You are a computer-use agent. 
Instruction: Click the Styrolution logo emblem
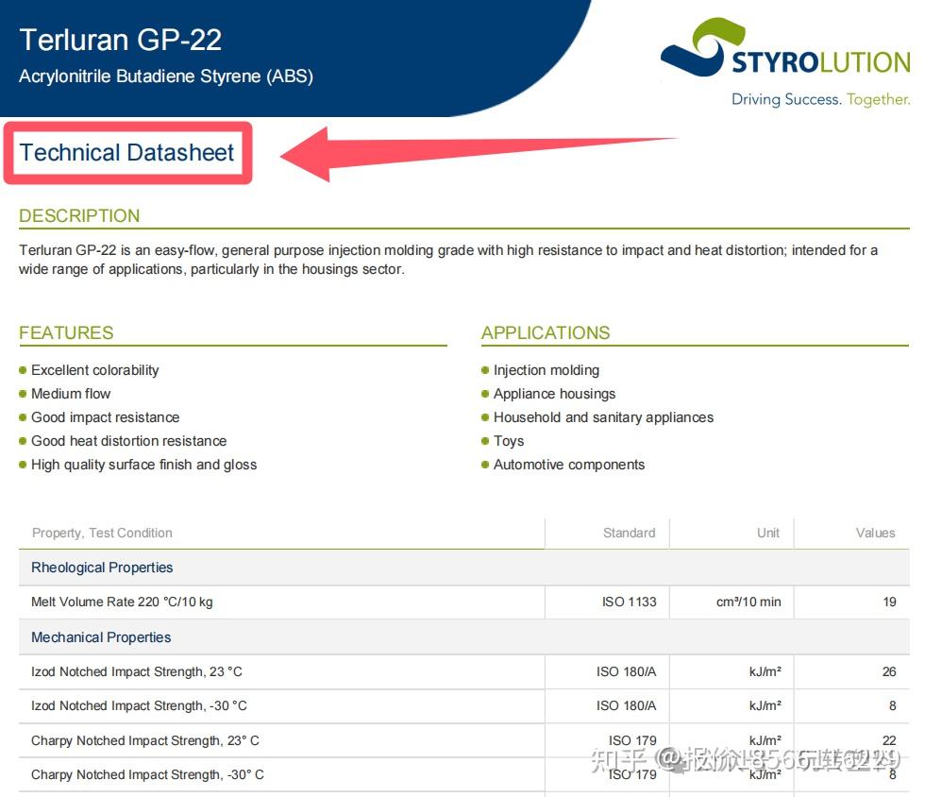tap(702, 47)
